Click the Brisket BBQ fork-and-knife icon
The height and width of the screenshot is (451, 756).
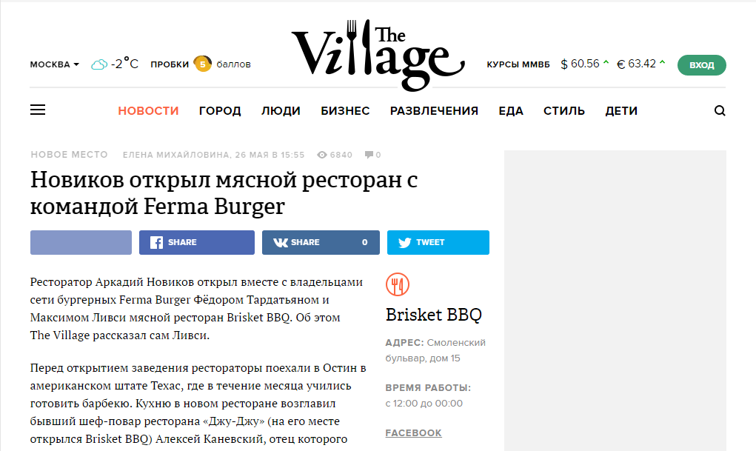398,284
